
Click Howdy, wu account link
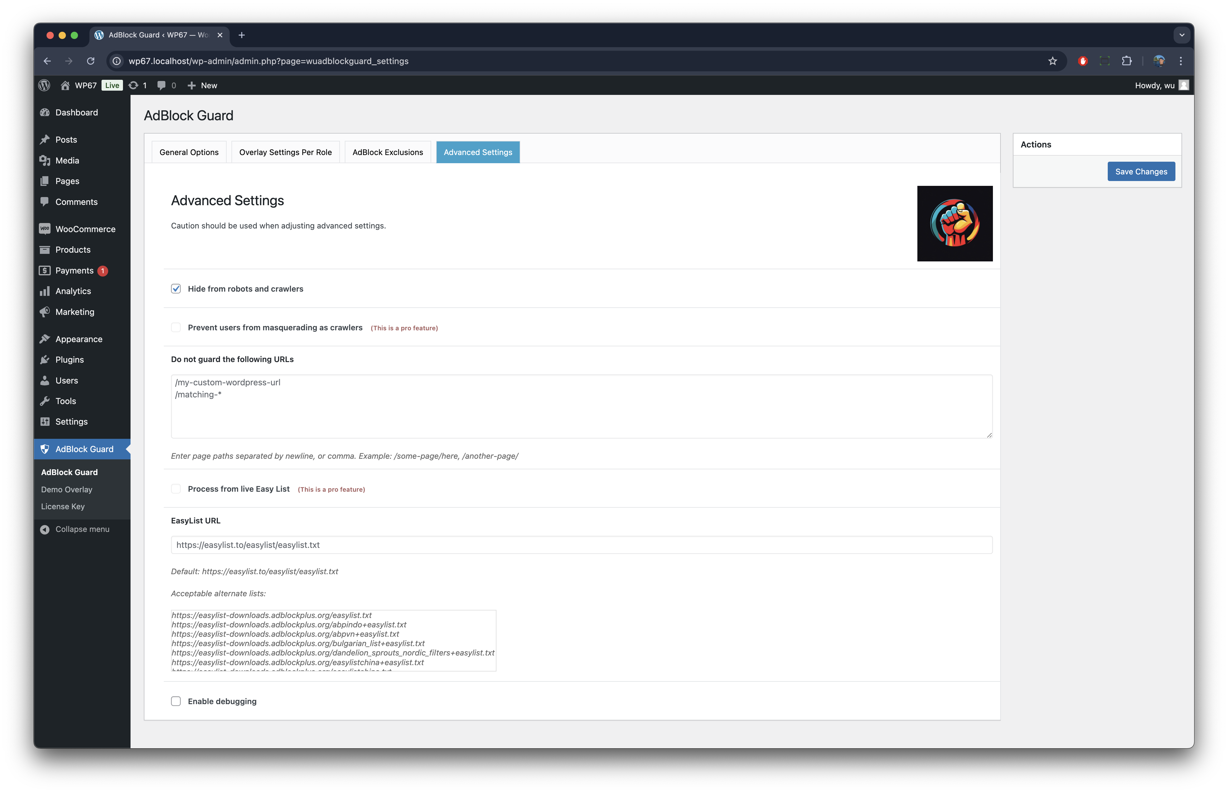click(x=1154, y=85)
